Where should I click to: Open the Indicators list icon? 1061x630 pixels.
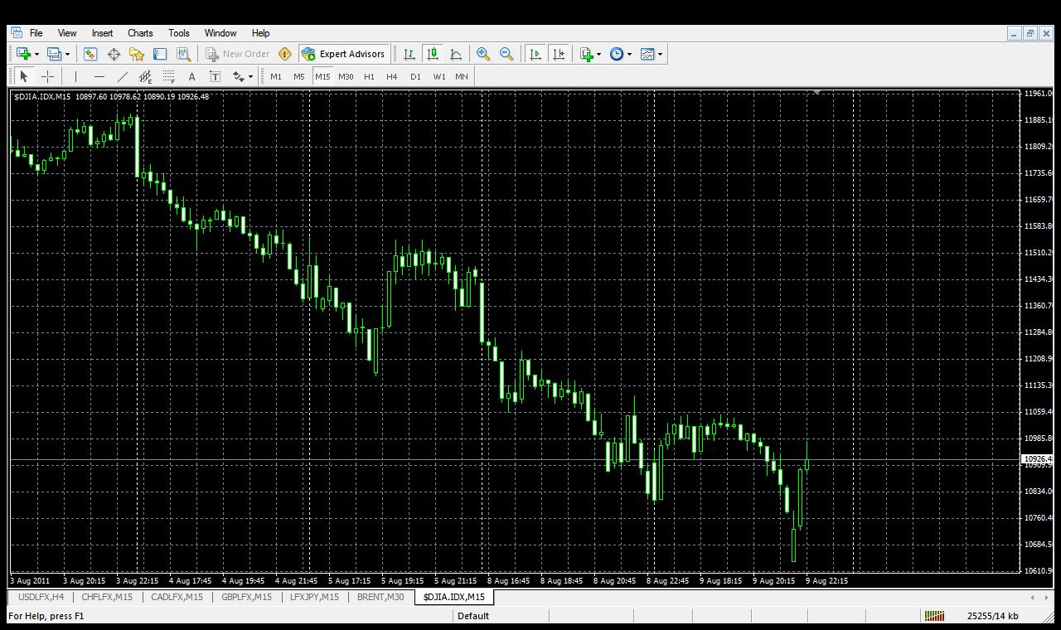tap(587, 54)
